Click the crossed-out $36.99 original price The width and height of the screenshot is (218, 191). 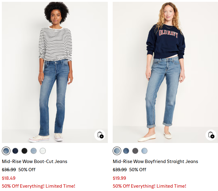9,170
